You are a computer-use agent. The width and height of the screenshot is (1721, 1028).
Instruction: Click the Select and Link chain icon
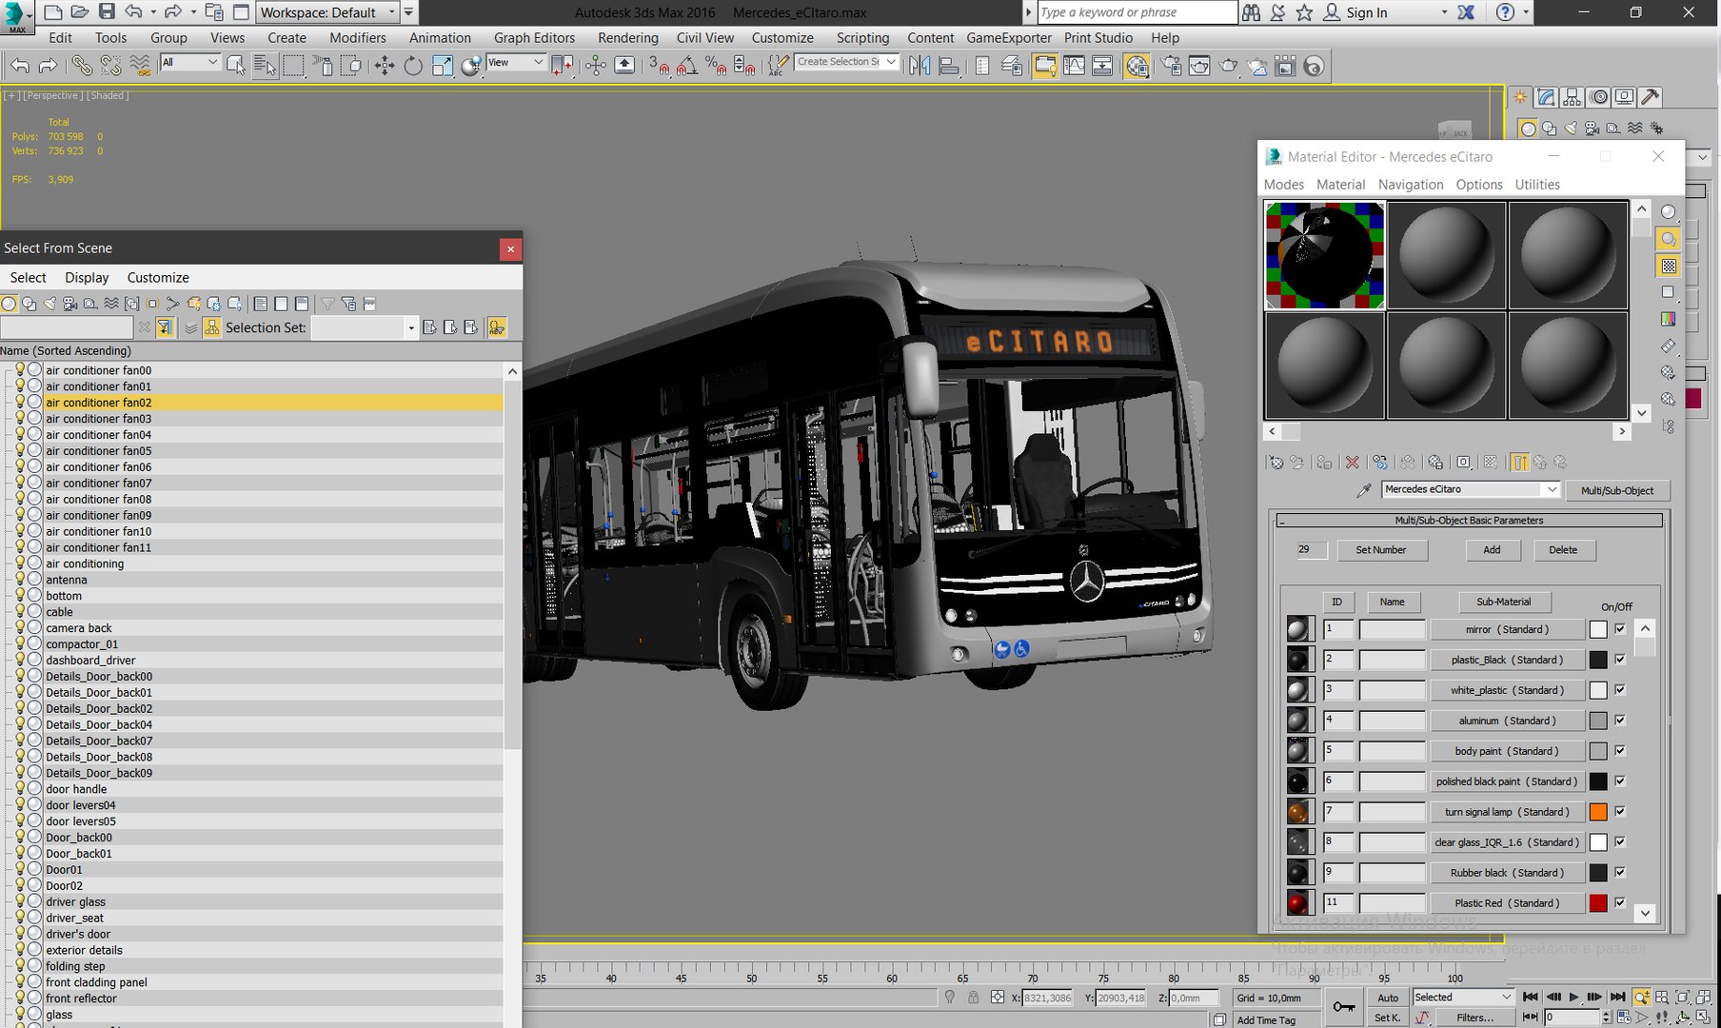[x=82, y=66]
